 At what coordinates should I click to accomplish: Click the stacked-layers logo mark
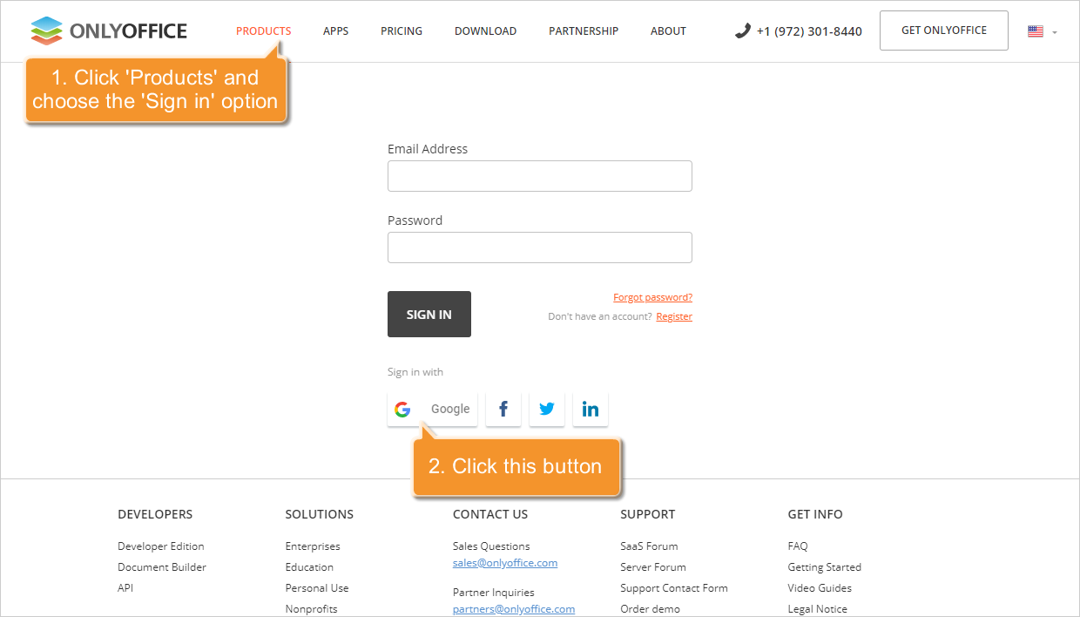point(47,30)
